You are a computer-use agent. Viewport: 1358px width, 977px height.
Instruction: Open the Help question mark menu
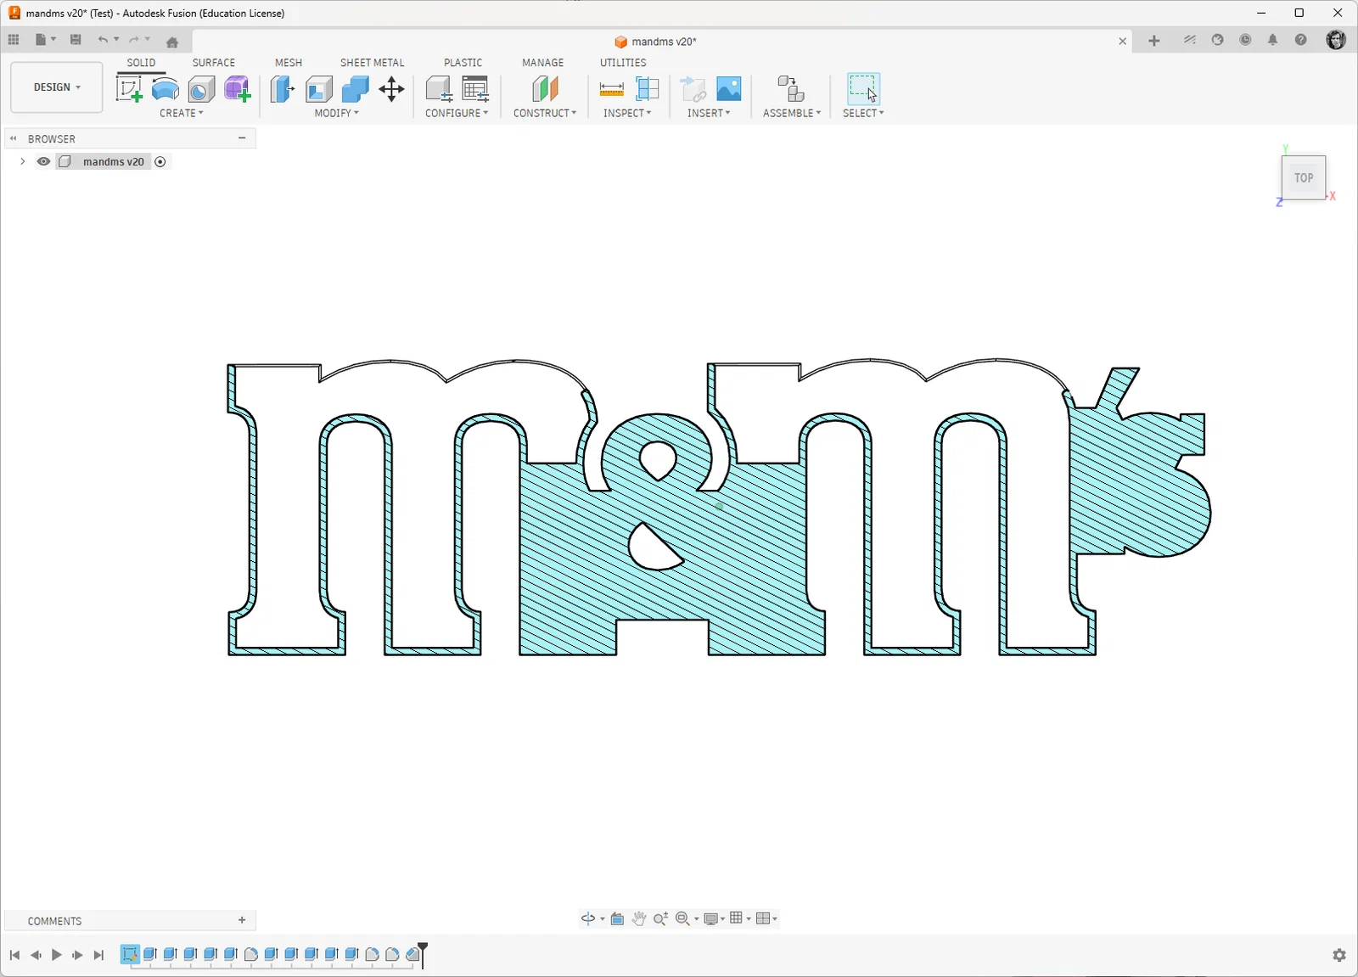pyautogui.click(x=1301, y=40)
